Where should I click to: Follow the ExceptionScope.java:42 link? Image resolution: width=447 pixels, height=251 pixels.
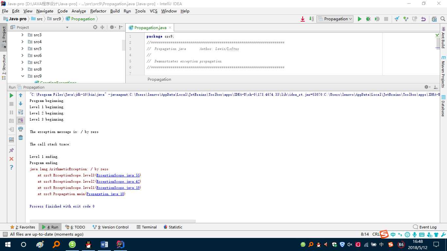118,182
